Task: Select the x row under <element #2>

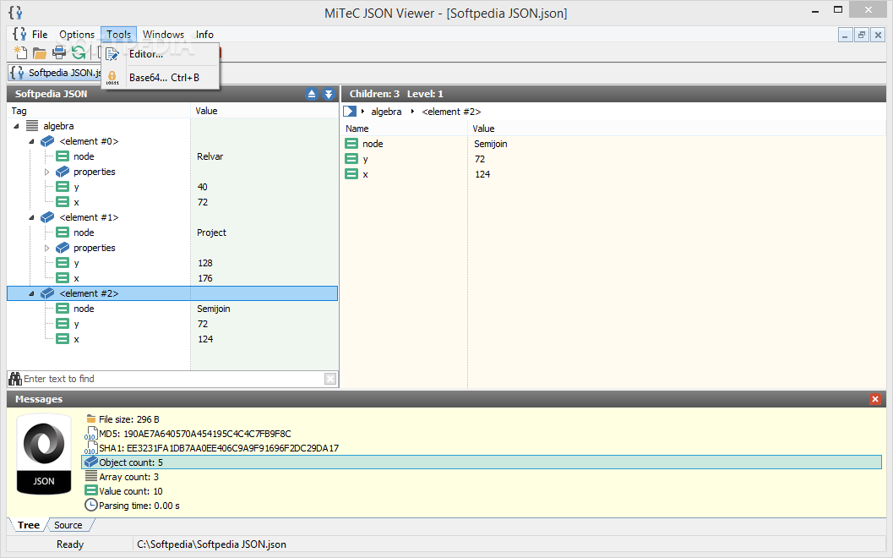Action: pos(172,339)
